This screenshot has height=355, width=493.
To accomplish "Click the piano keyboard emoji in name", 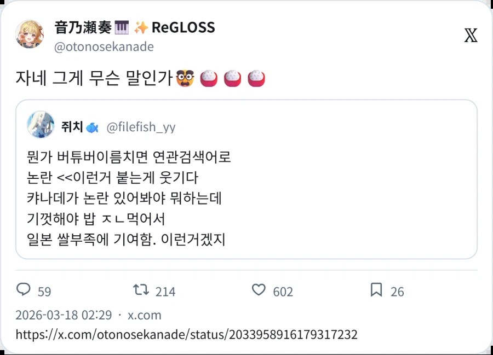I will point(122,27).
